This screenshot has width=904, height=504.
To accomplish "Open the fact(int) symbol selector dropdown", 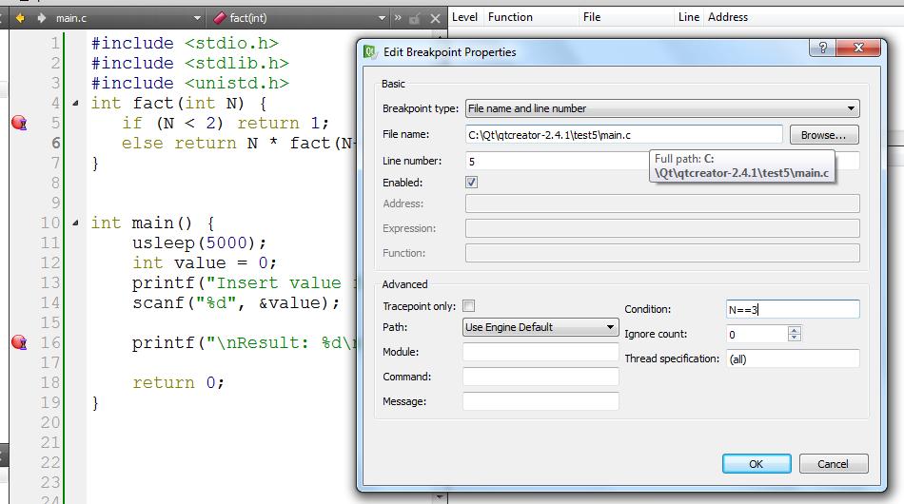I will click(382, 18).
